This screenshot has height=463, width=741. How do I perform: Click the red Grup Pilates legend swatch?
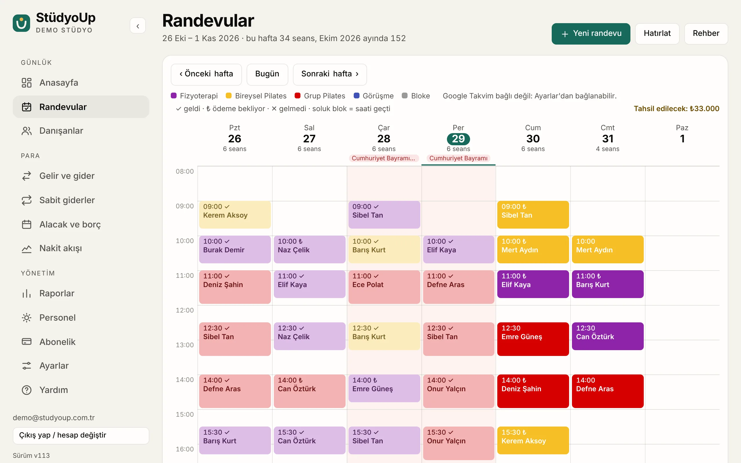[297, 95]
